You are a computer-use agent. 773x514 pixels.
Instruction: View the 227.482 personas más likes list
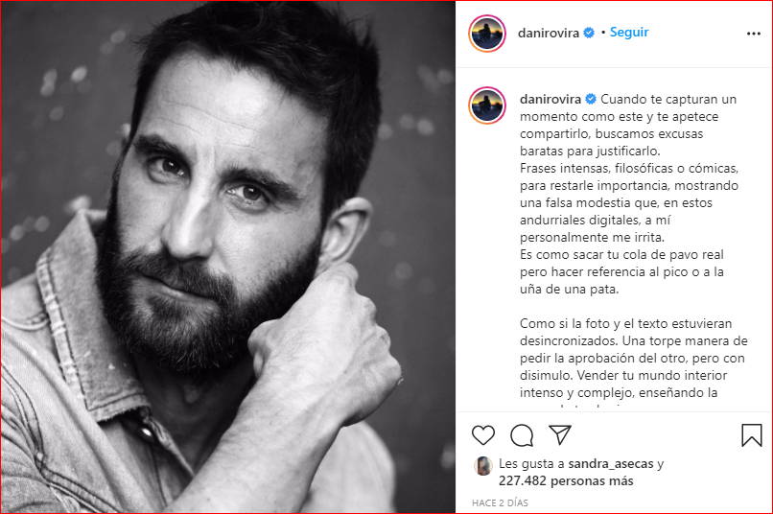click(566, 481)
